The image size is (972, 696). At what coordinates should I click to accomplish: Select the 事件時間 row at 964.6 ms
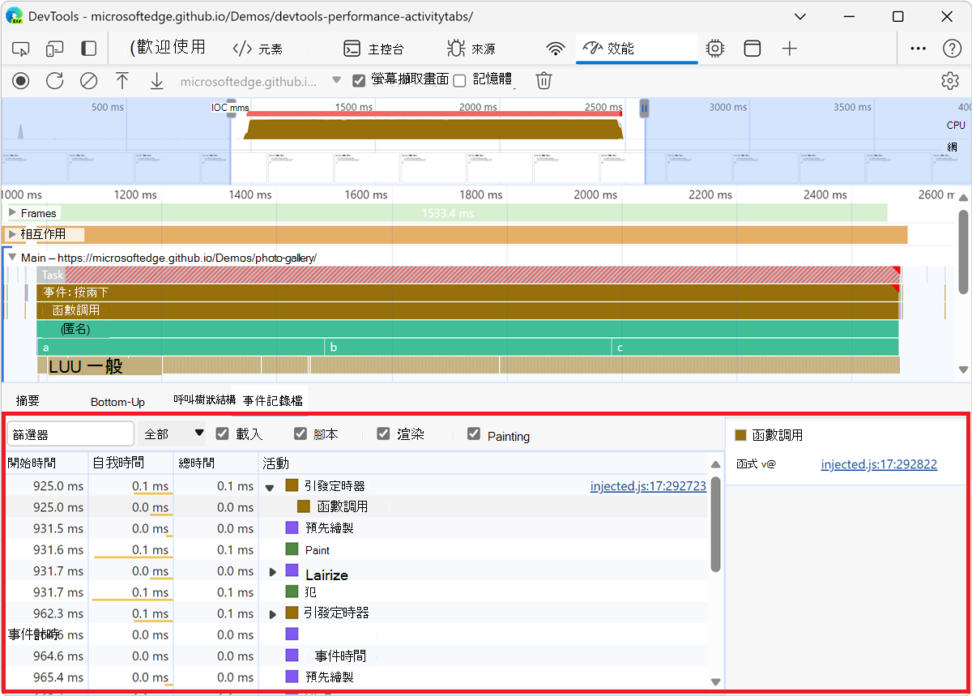[356, 656]
